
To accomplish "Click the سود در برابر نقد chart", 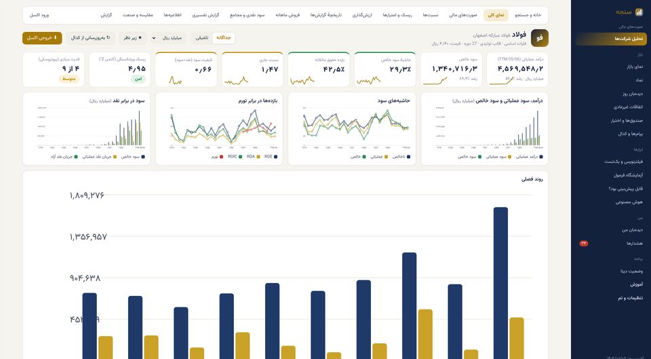I will pos(90,127).
